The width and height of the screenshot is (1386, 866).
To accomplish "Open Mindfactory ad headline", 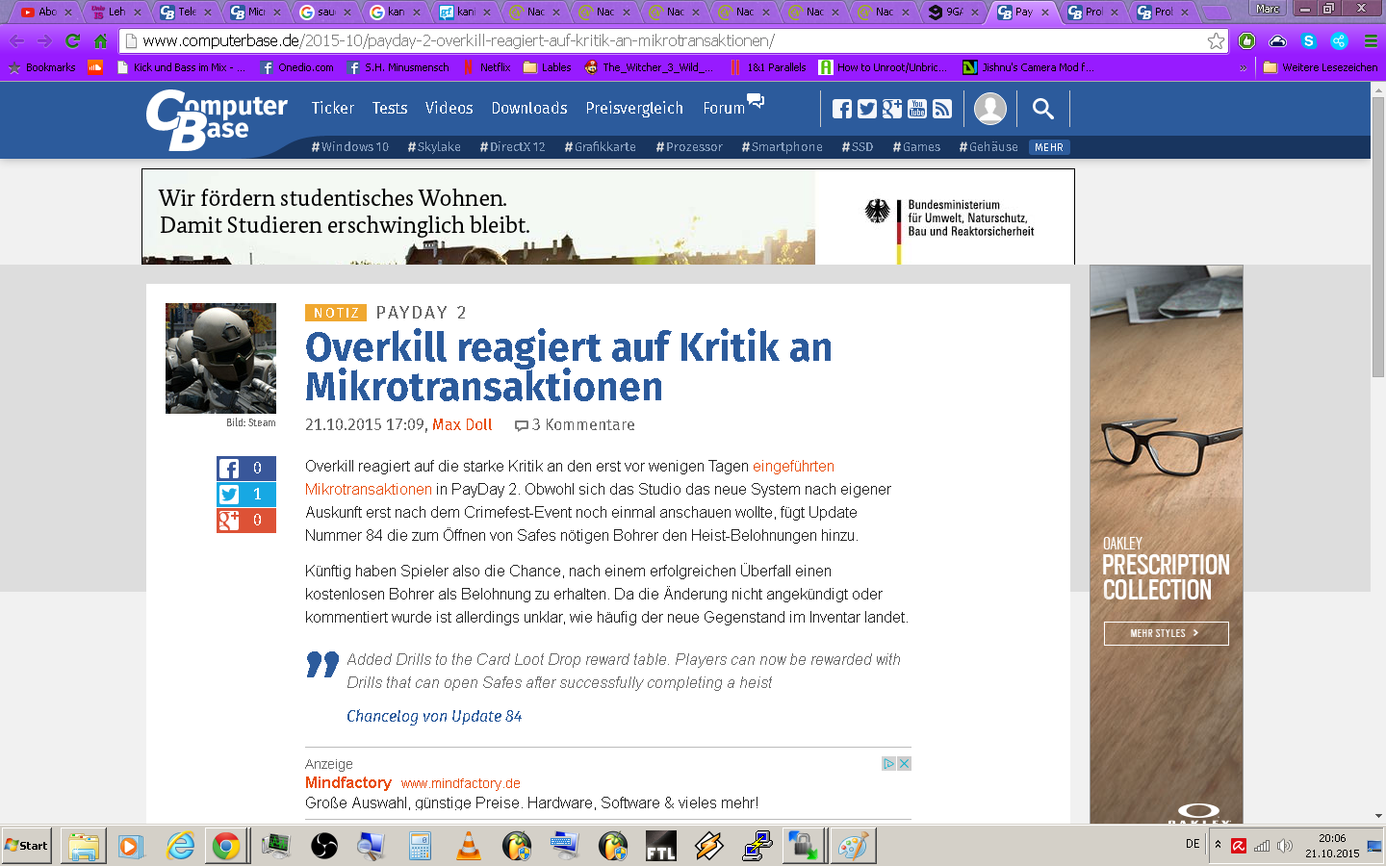I will 348,782.
